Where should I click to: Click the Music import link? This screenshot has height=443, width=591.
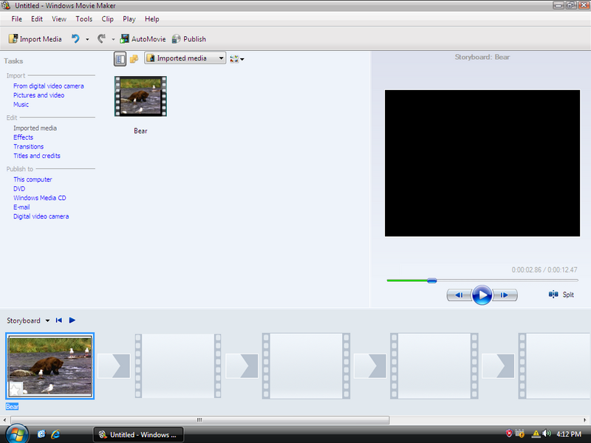pyautogui.click(x=21, y=104)
